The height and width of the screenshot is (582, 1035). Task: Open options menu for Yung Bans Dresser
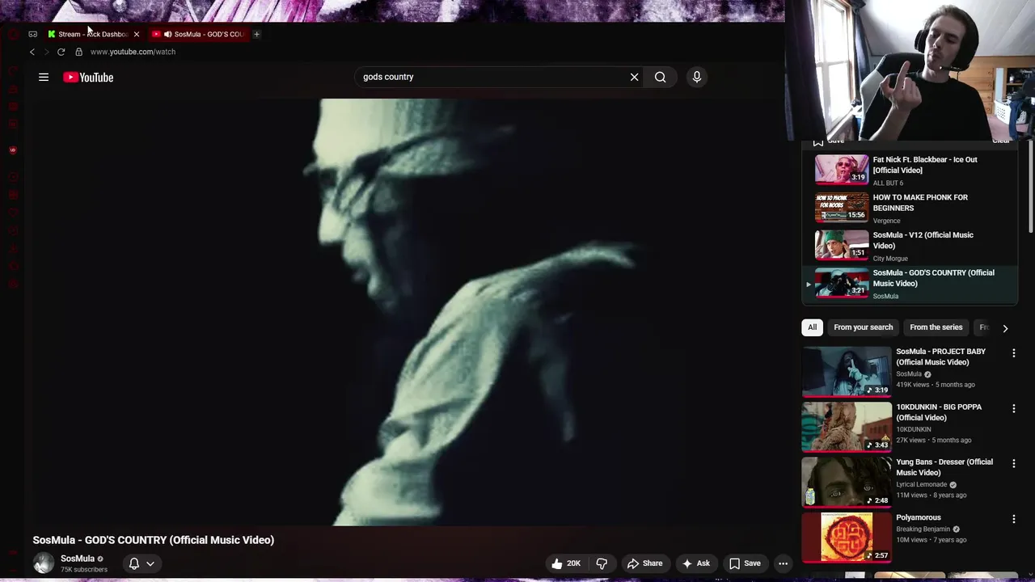(1013, 464)
